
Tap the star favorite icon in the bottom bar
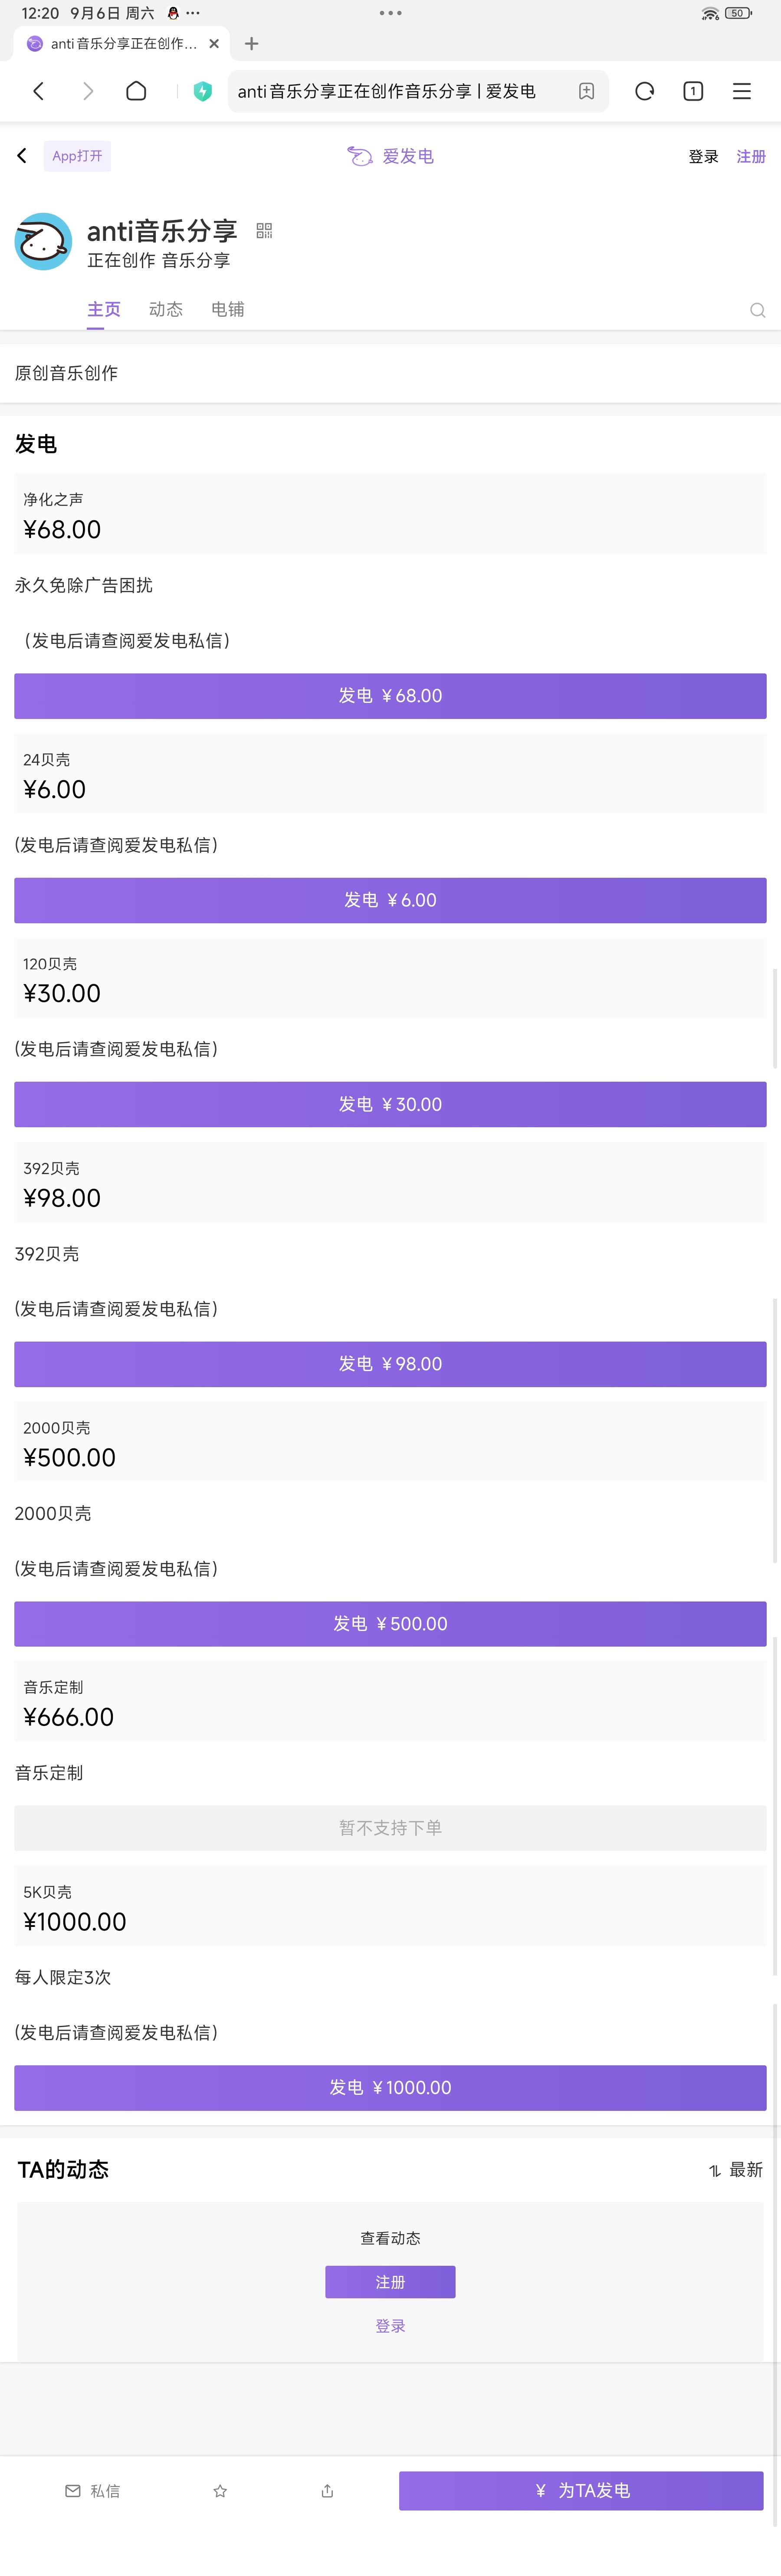coord(220,2491)
